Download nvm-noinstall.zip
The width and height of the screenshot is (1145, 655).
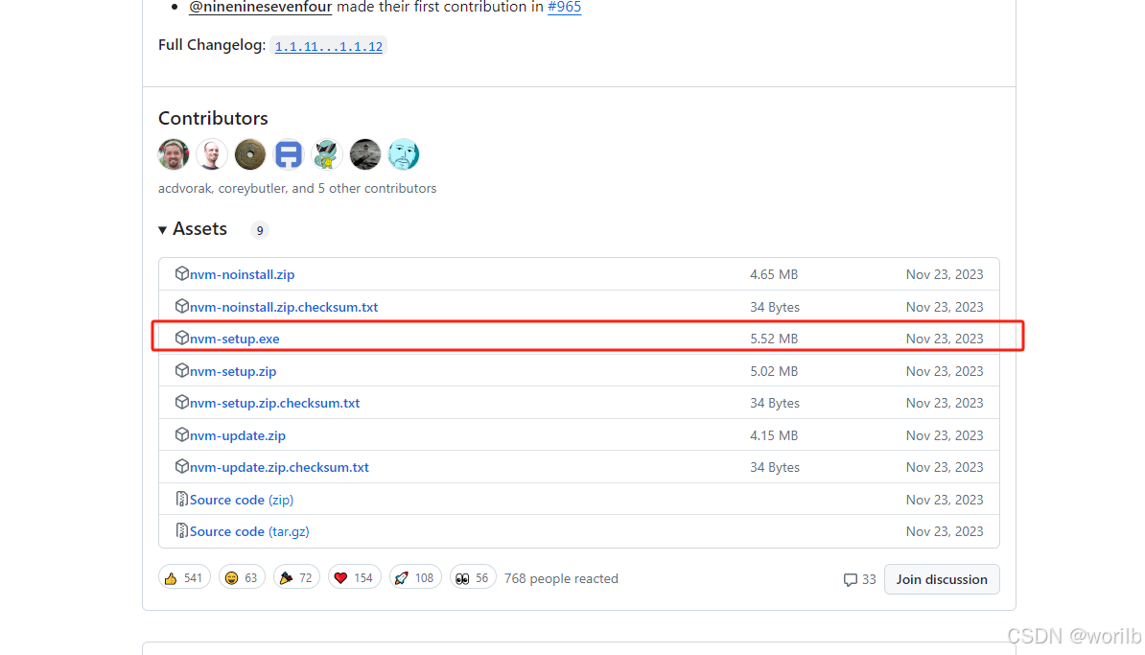(242, 274)
